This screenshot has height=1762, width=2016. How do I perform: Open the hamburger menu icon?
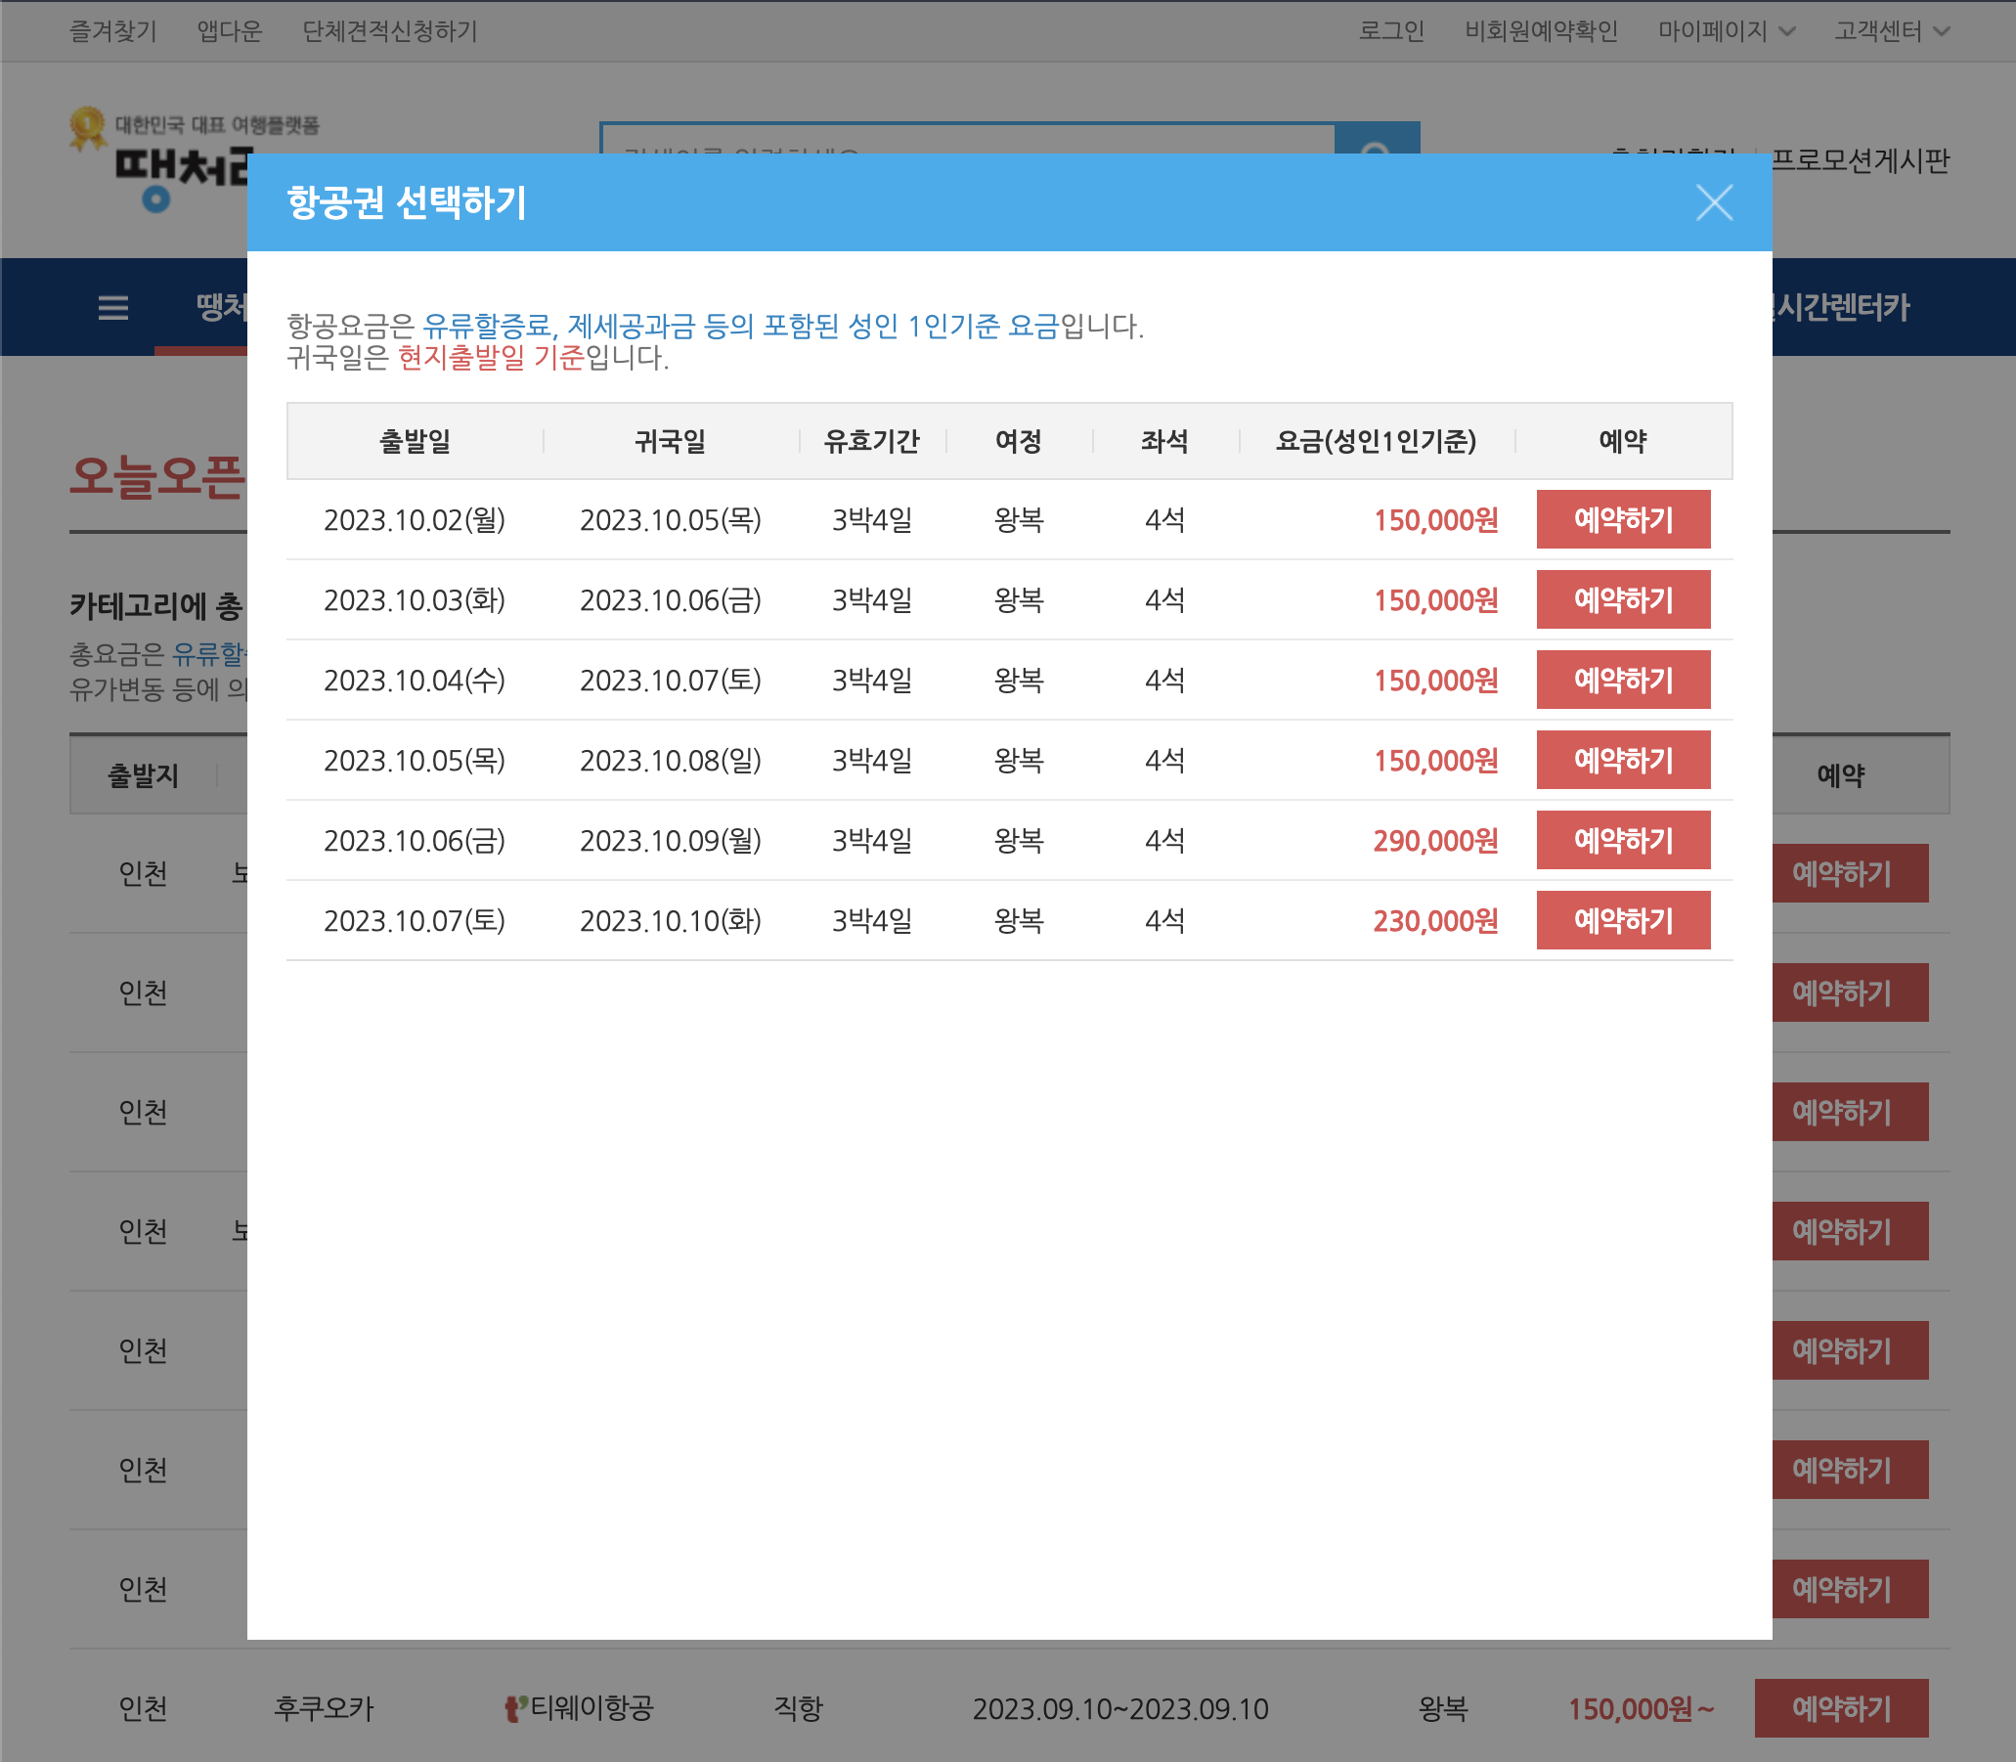[x=113, y=308]
